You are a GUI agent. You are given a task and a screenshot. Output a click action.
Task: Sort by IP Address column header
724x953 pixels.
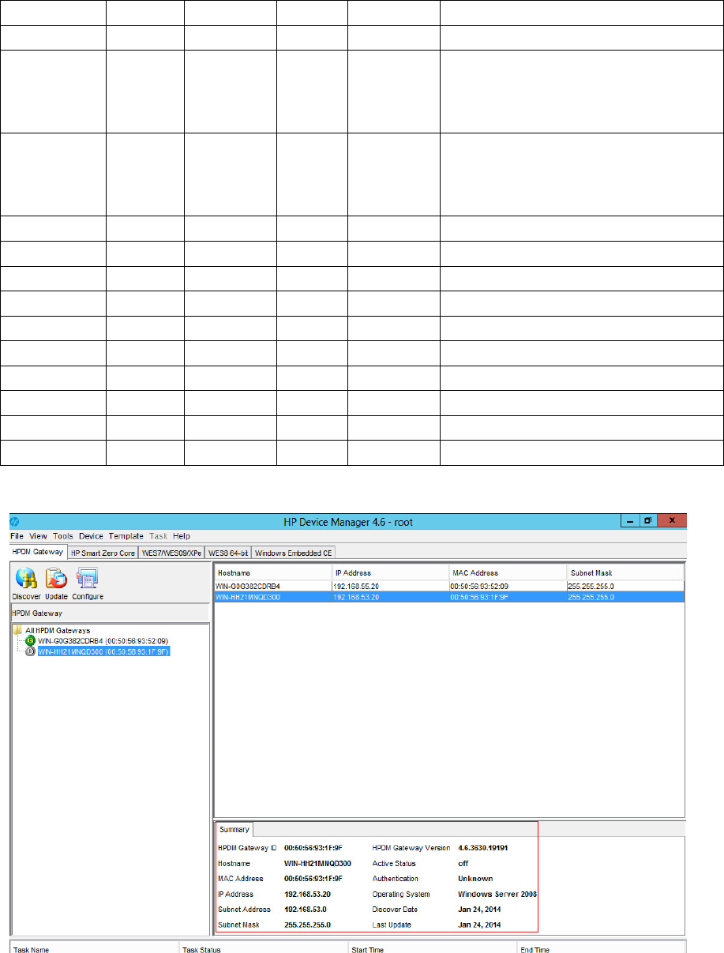tap(390, 572)
